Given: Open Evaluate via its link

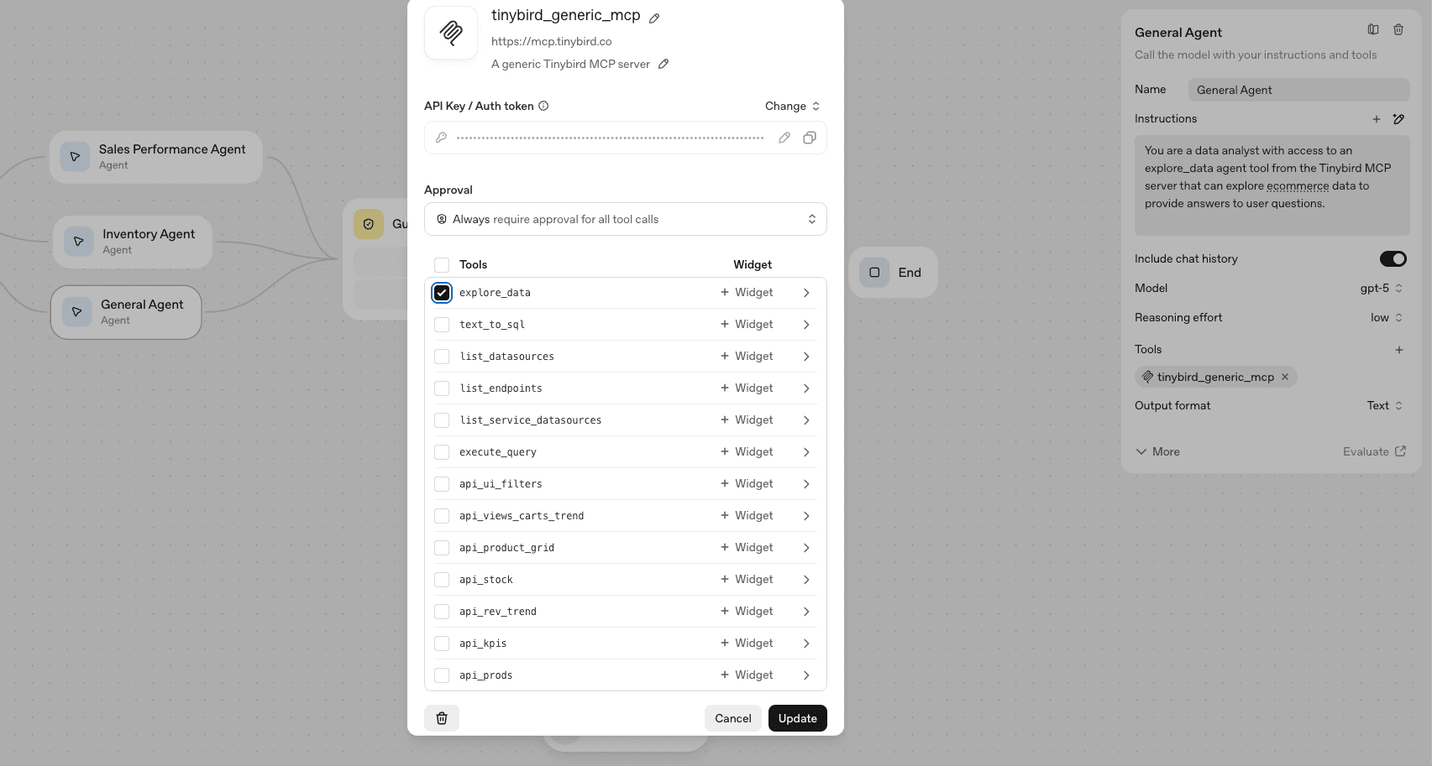Looking at the screenshot, I should tap(1372, 451).
